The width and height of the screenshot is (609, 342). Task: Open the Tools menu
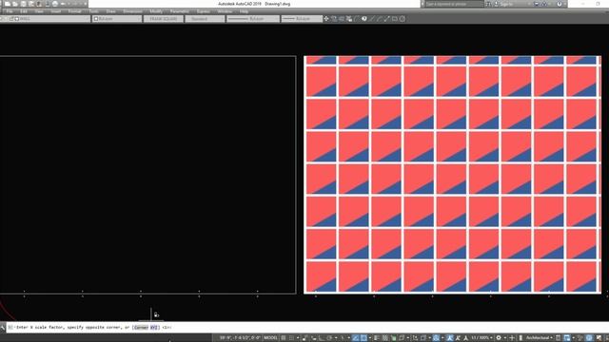click(93, 11)
